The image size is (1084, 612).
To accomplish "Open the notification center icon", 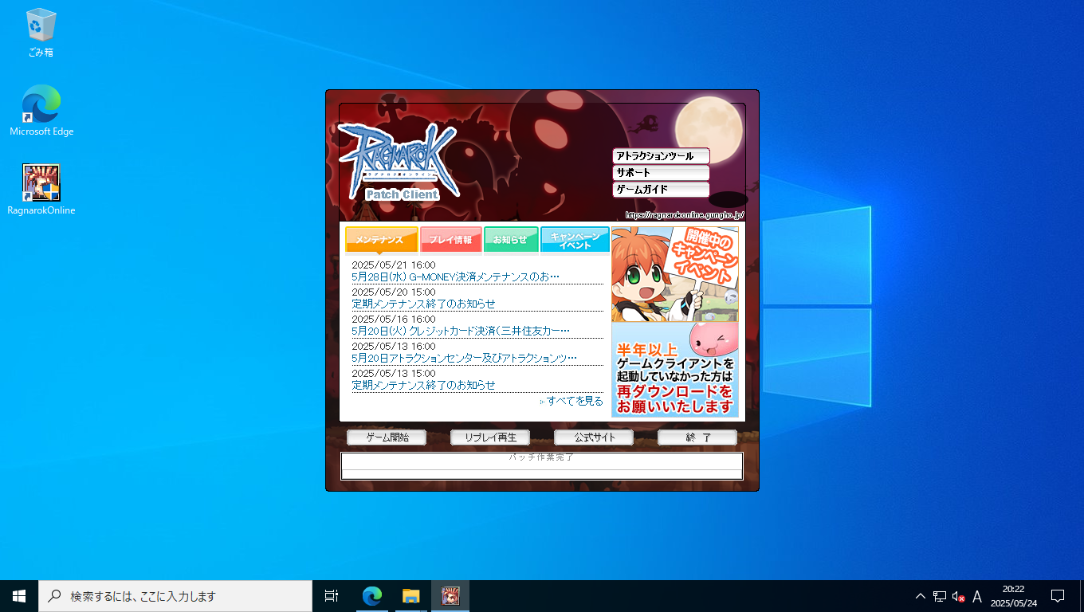I will click(1058, 596).
